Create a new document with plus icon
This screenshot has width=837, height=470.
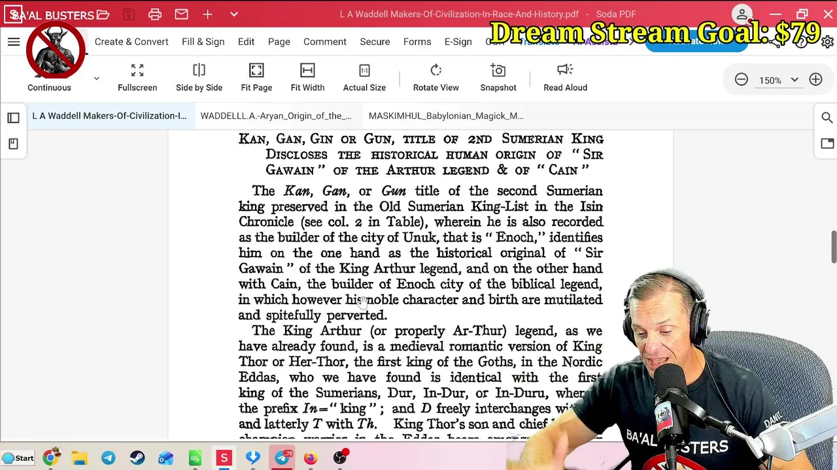(207, 14)
